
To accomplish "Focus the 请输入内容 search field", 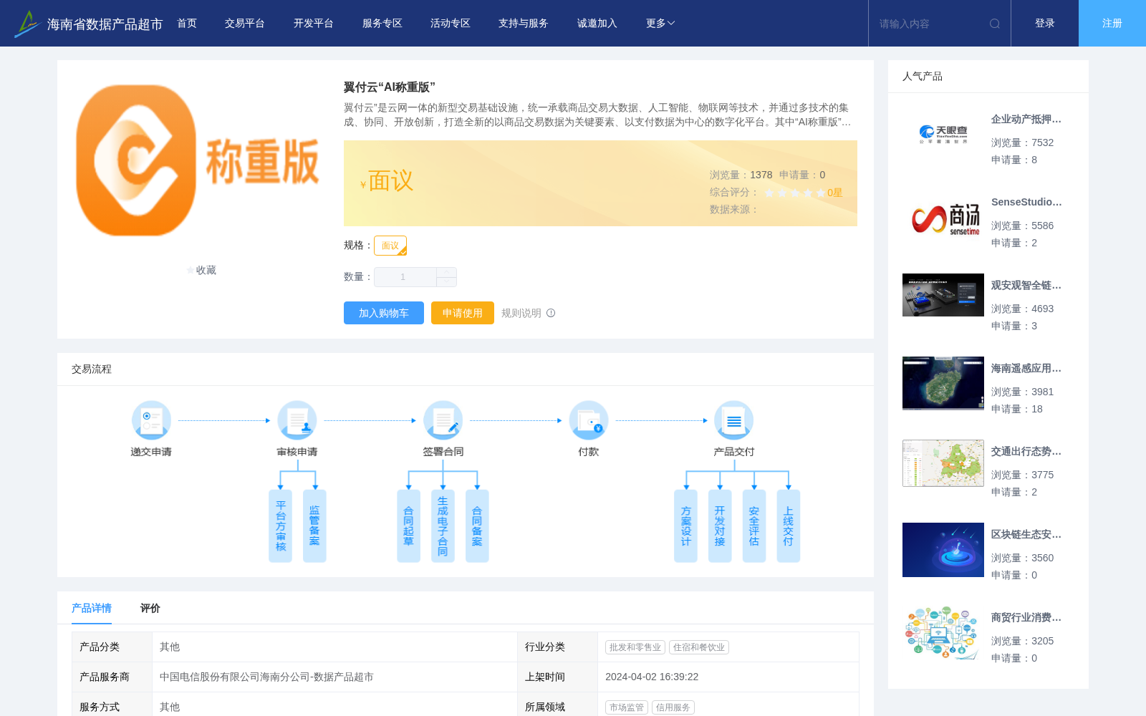I will 931,24.
